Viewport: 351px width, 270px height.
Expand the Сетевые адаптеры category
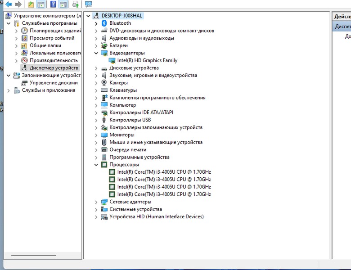click(96, 202)
